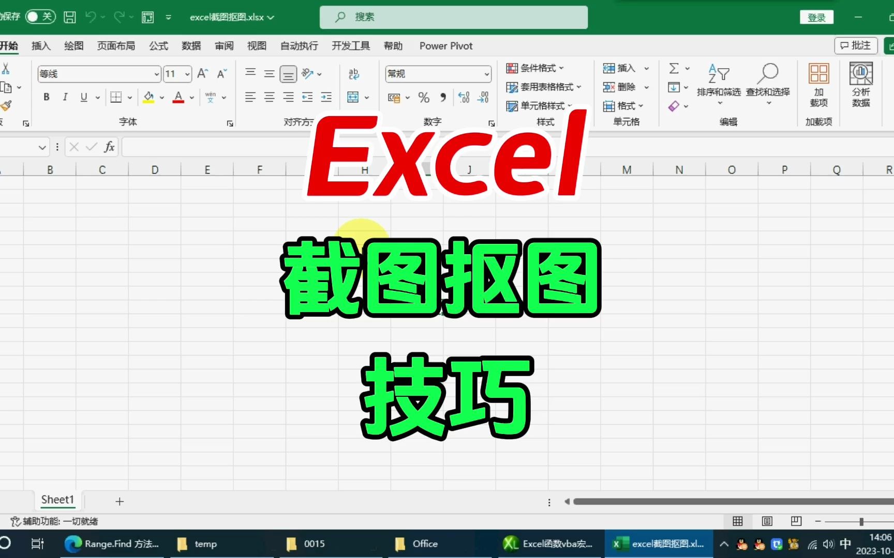This screenshot has width=894, height=558.
Task: Click the + button to add new sheet
Action: (120, 501)
